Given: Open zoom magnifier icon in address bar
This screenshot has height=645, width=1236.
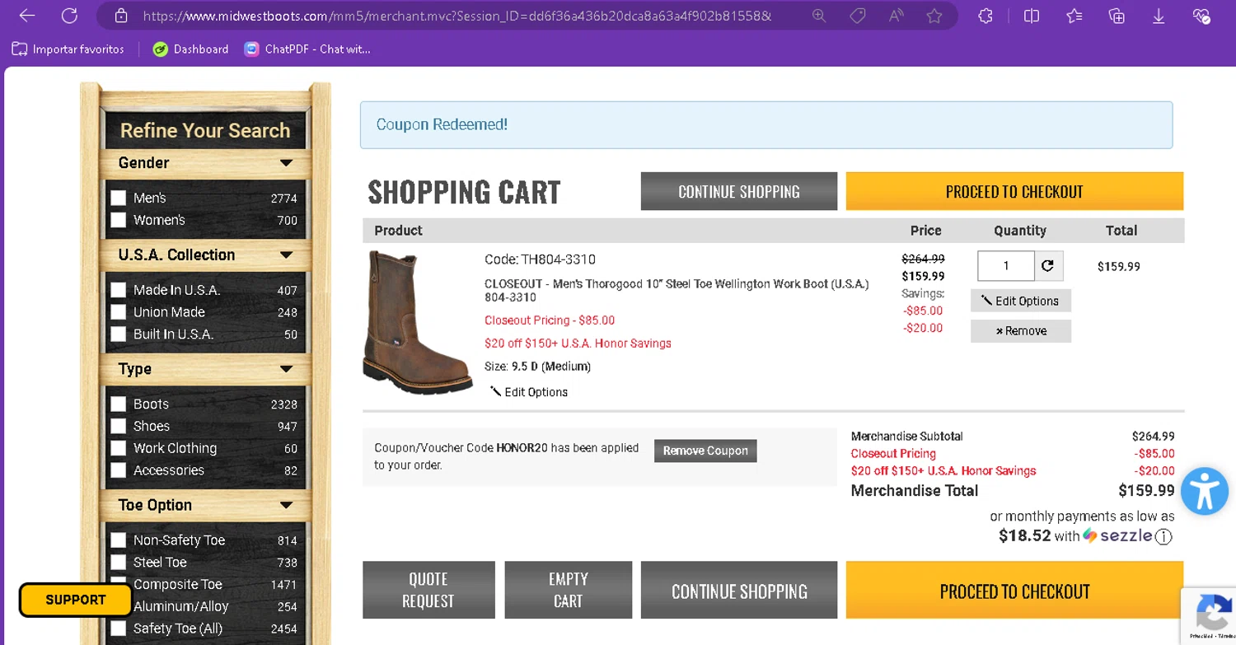Looking at the screenshot, I should coord(818,16).
